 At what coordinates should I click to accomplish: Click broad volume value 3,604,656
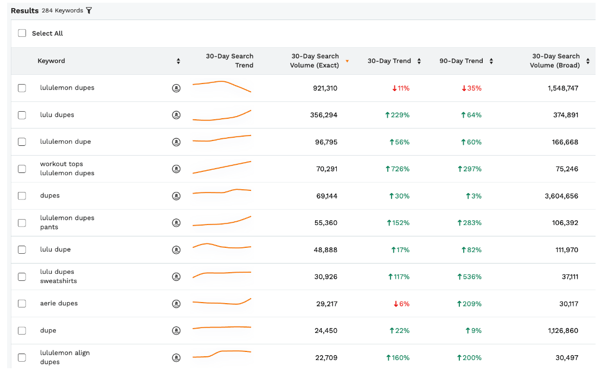pos(561,196)
